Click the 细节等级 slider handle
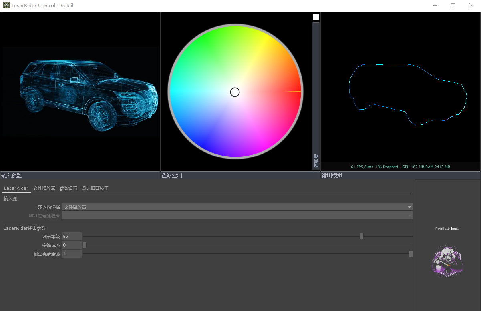Viewport: 481px width, 311px height. [x=362, y=236]
